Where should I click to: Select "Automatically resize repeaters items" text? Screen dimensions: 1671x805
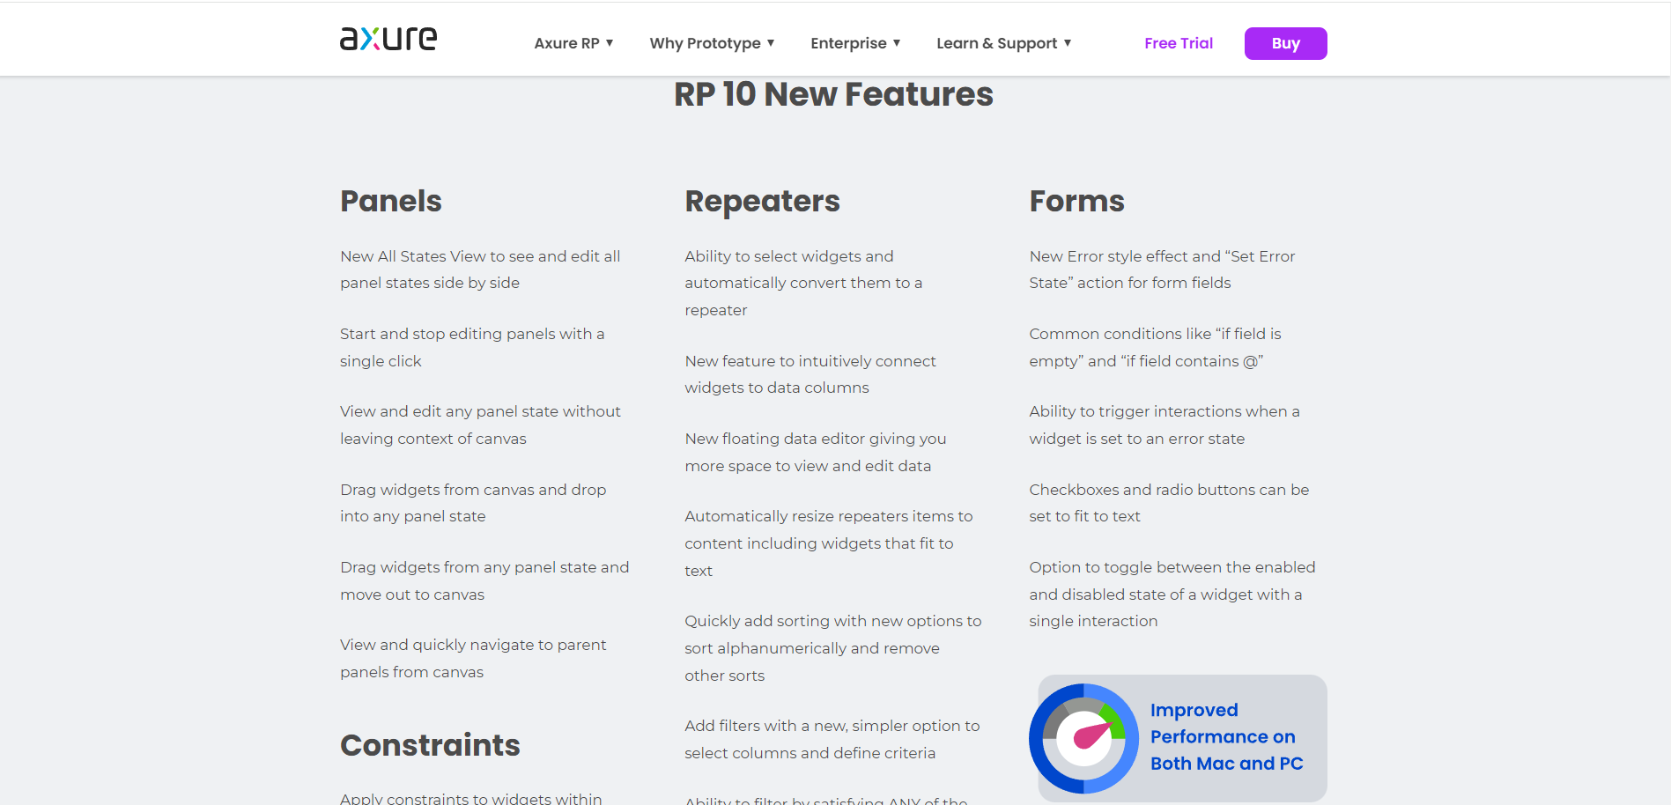coord(829,543)
